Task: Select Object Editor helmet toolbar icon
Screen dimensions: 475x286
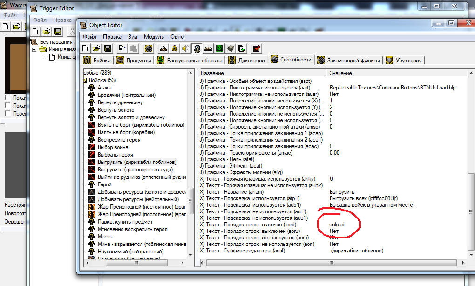Action: pyautogui.click(x=197, y=48)
